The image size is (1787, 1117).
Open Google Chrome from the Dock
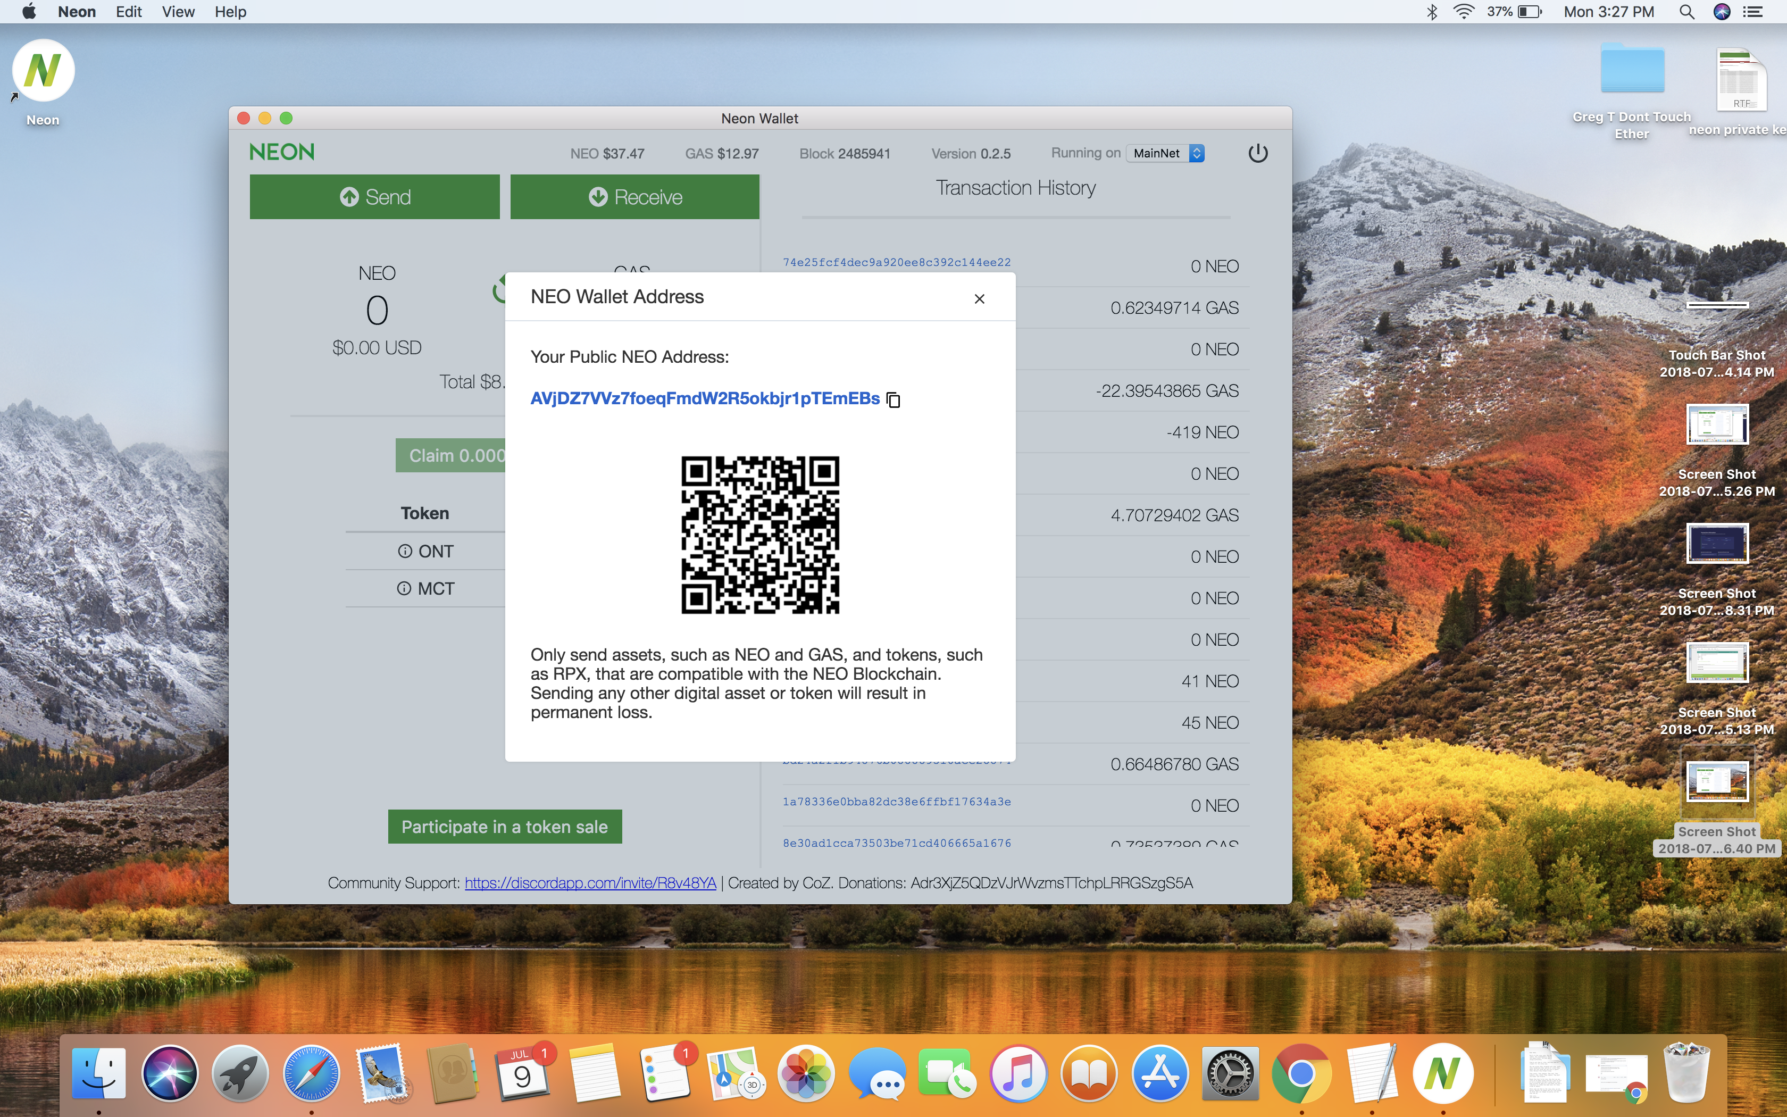point(1301,1073)
